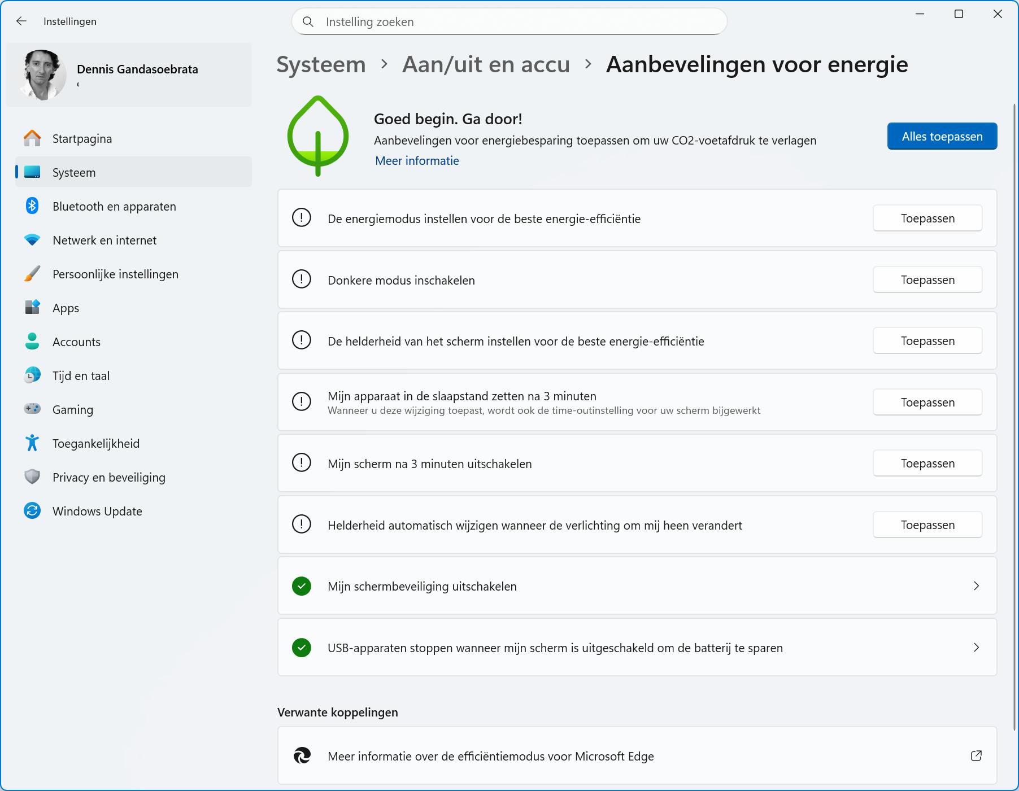The height and width of the screenshot is (791, 1019).
Task: Select Apps in the sidebar
Action: pyautogui.click(x=66, y=308)
